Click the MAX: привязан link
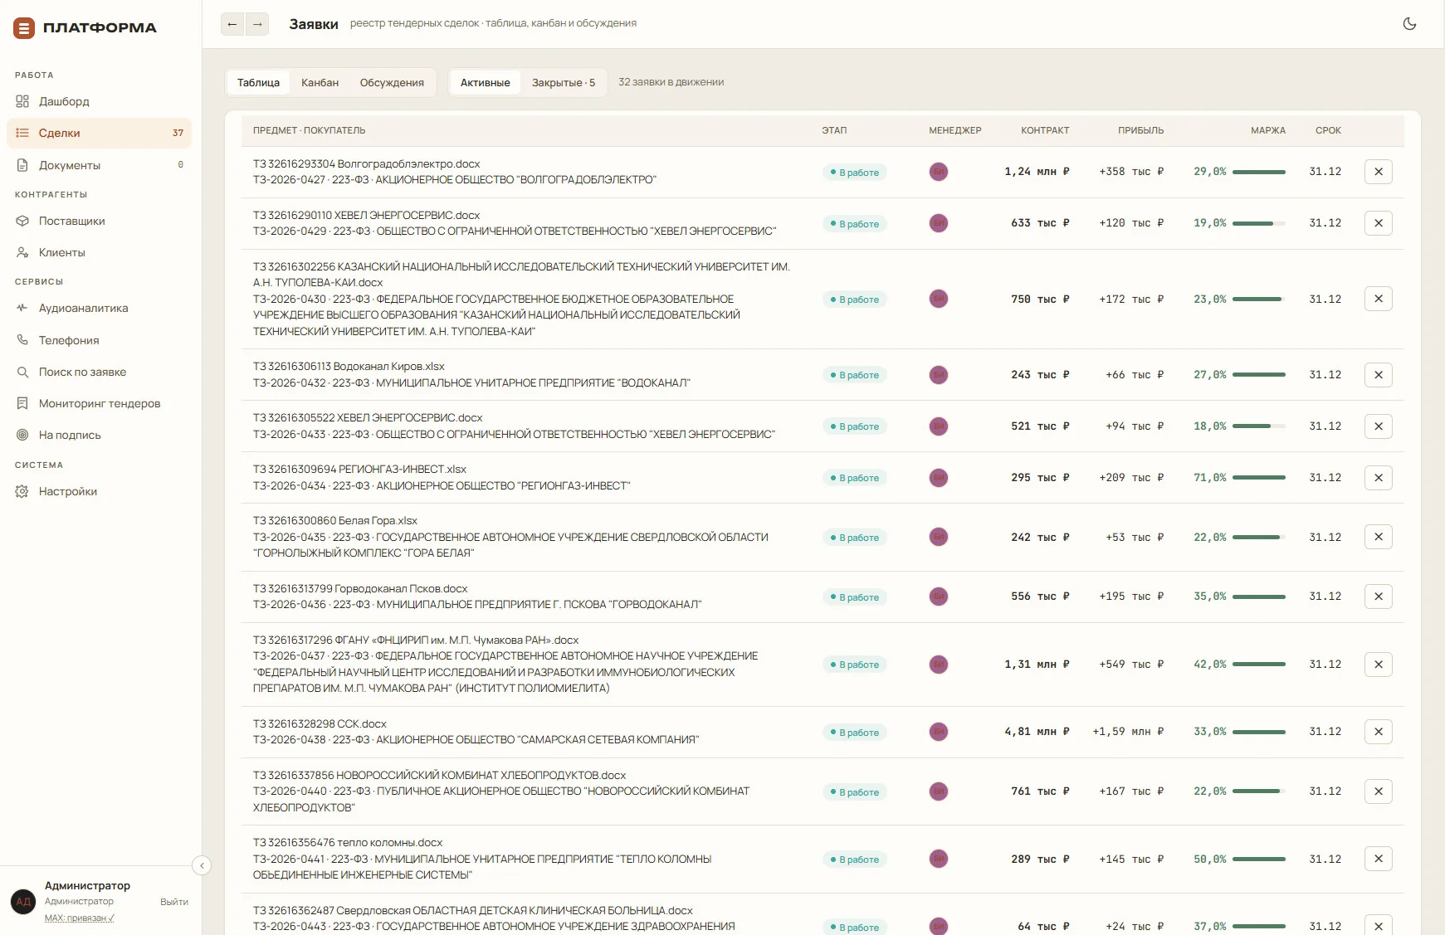This screenshot has height=935, width=1445. pyautogui.click(x=80, y=918)
